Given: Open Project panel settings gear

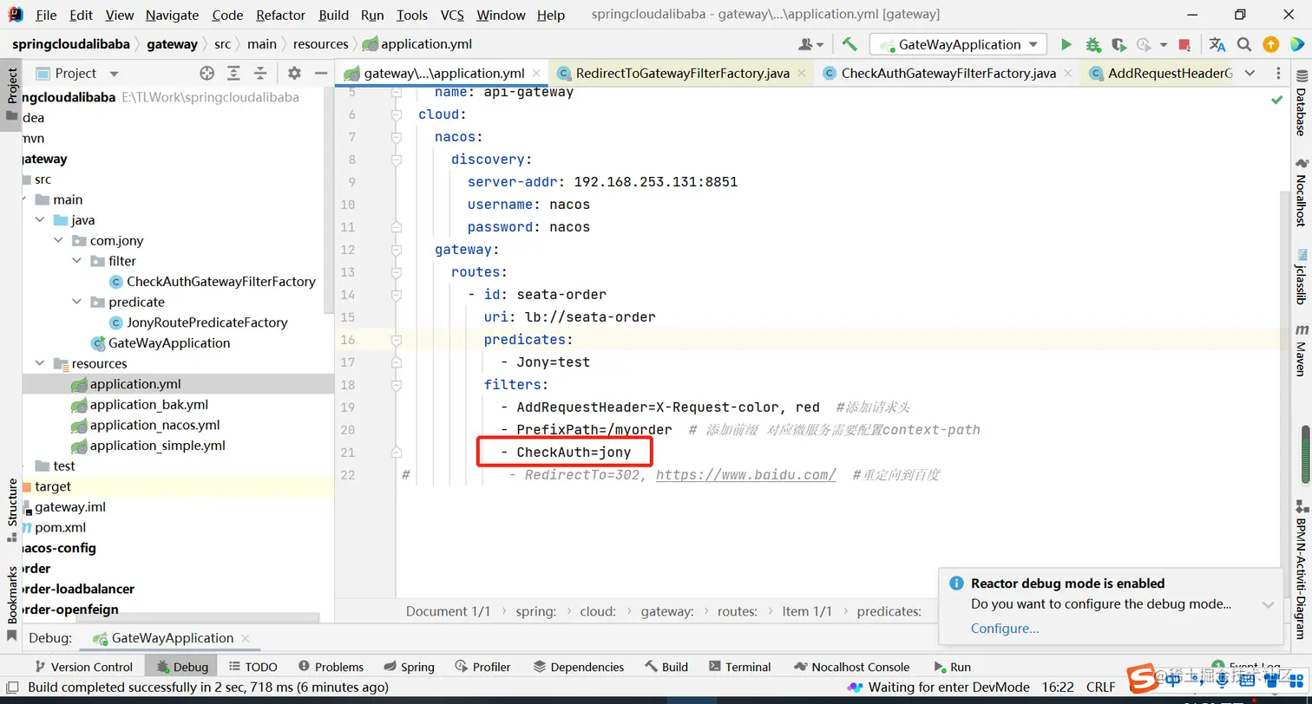Looking at the screenshot, I should pyautogui.click(x=294, y=74).
